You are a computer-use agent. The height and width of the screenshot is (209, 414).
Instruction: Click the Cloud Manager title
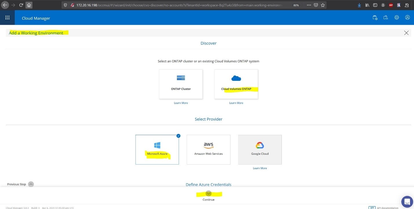(36, 18)
